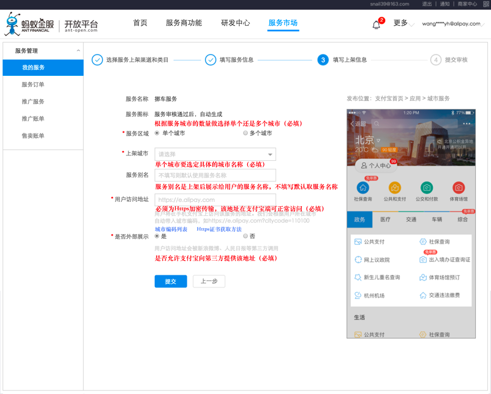Focus the 用户访问地址 URL input field
Screen dimensions: 491x394
[215, 199]
